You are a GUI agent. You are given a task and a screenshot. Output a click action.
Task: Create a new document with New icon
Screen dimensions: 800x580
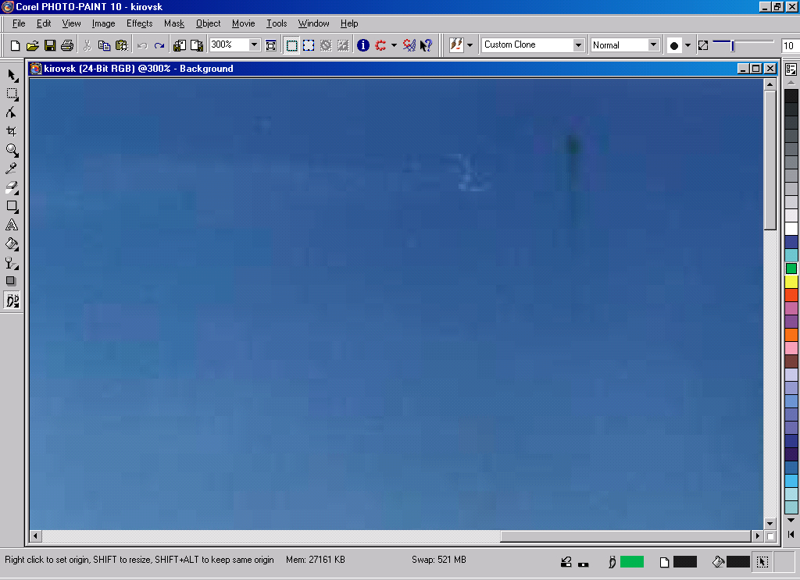(15, 45)
